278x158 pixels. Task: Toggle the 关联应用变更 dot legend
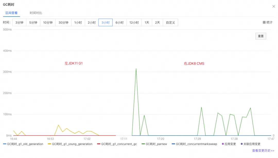click(x=250, y=144)
